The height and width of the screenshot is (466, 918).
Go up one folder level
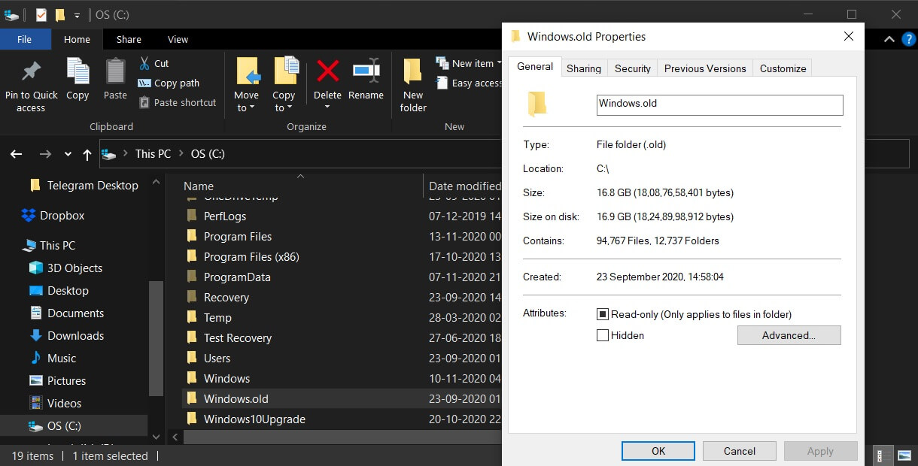coord(87,153)
